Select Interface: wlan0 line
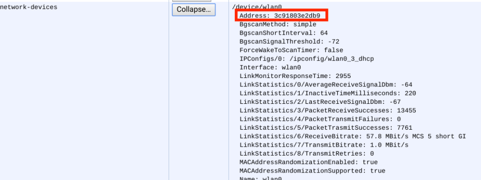The width and height of the screenshot is (481, 180). click(270, 67)
